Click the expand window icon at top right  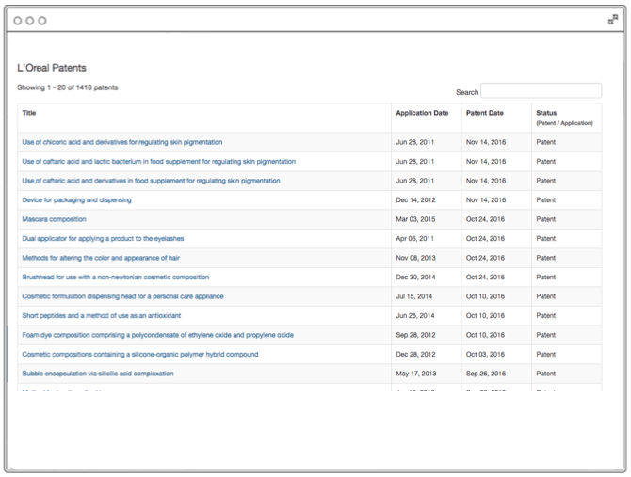[613, 20]
